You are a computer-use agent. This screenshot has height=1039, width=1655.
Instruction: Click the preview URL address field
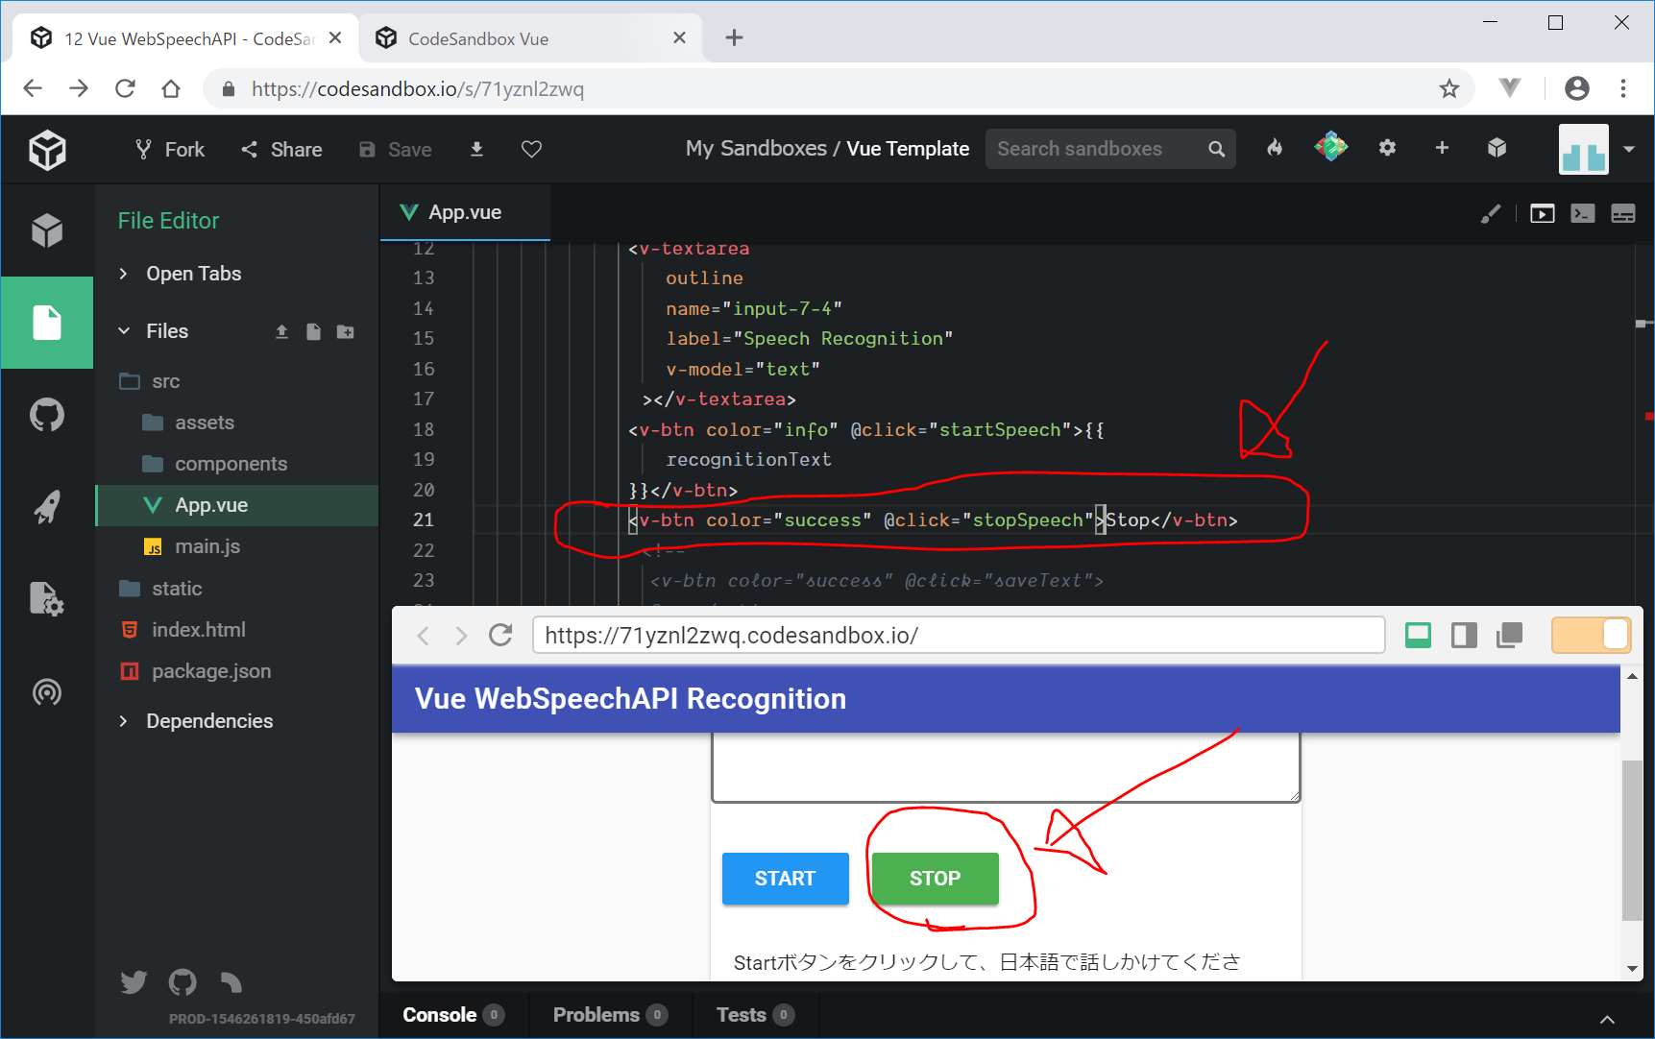[x=959, y=636]
